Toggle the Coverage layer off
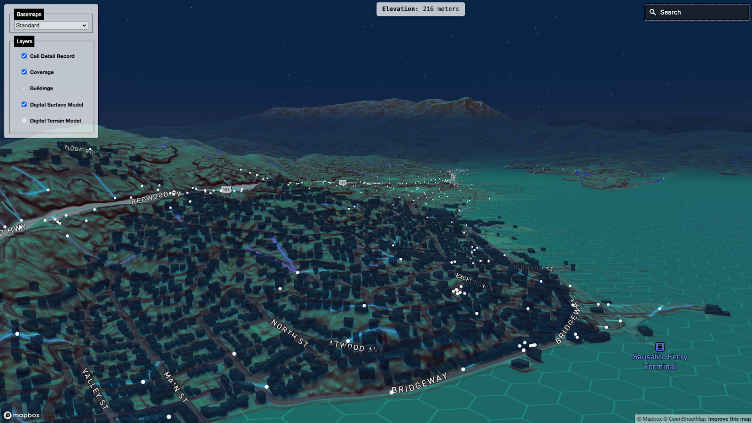752x423 pixels. tap(24, 72)
